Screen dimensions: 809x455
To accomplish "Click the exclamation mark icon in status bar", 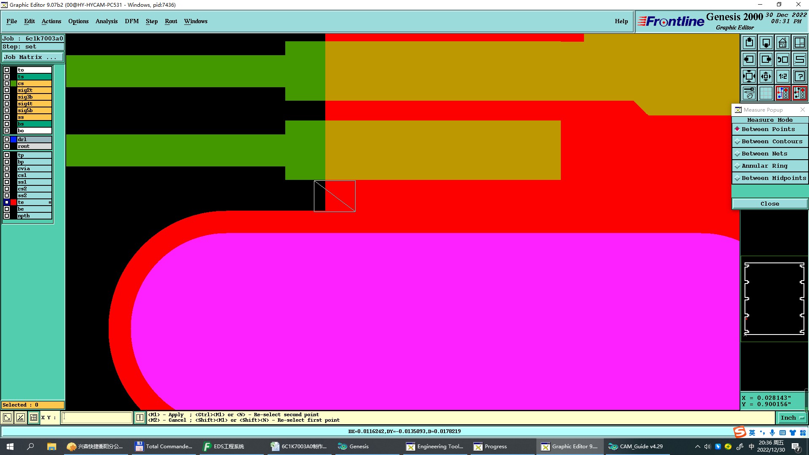I will (140, 418).
